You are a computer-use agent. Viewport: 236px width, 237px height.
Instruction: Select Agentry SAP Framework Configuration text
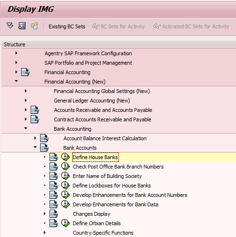click(x=88, y=53)
